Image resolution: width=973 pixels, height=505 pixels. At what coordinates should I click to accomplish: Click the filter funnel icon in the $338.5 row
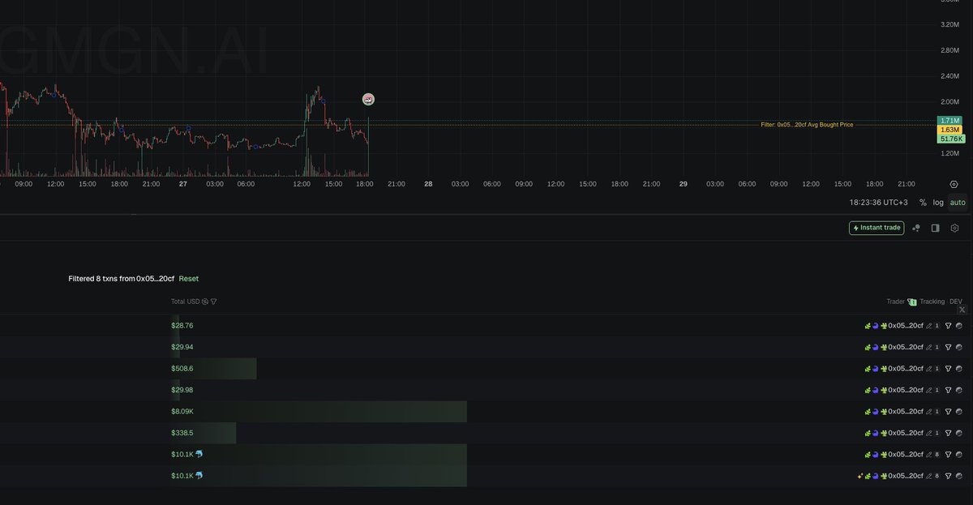948,433
